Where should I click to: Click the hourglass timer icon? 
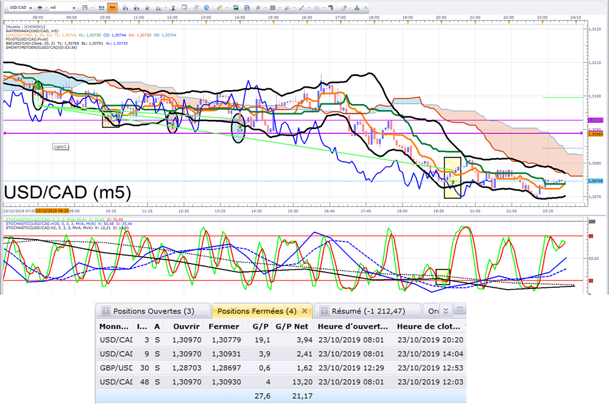click(173, 8)
